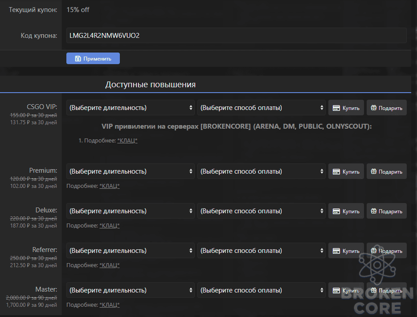Viewport: 417px width, 317px height.
Task: Open CSGO VIP duration dropdown
Action: 130,108
